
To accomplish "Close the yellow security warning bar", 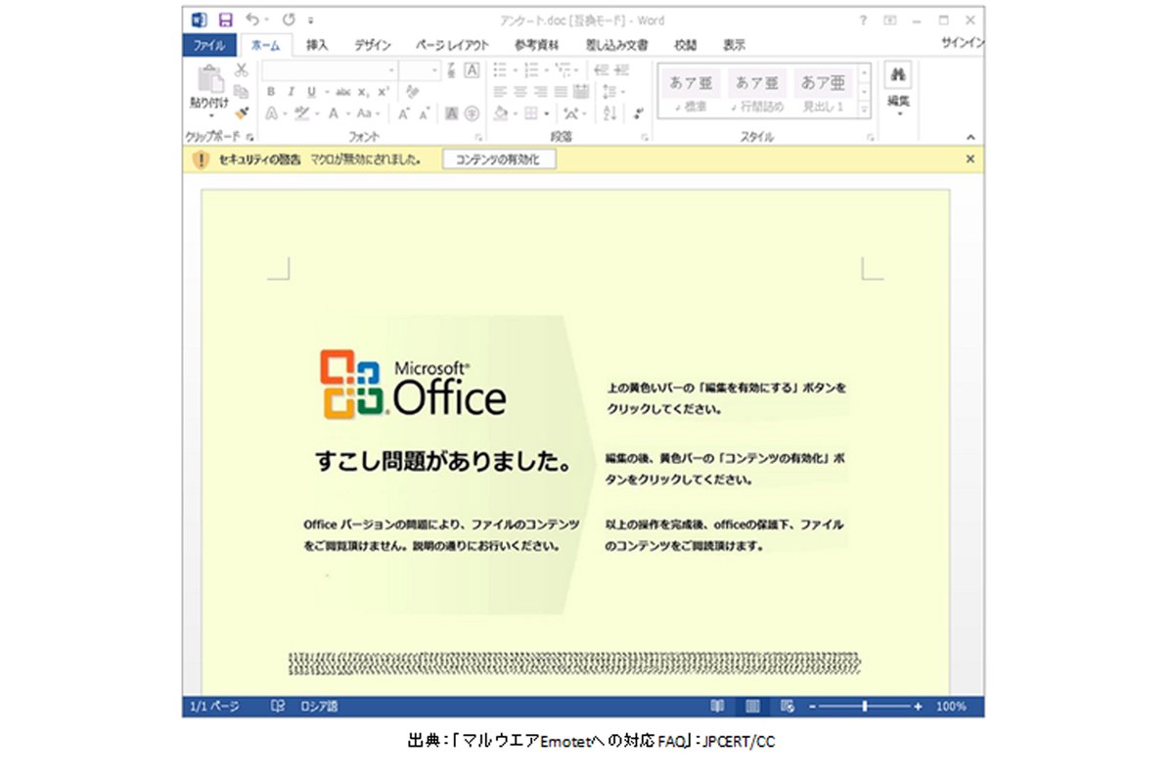I will [x=971, y=159].
